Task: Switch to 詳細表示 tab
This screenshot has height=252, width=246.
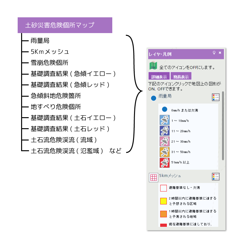Action: [159, 76]
